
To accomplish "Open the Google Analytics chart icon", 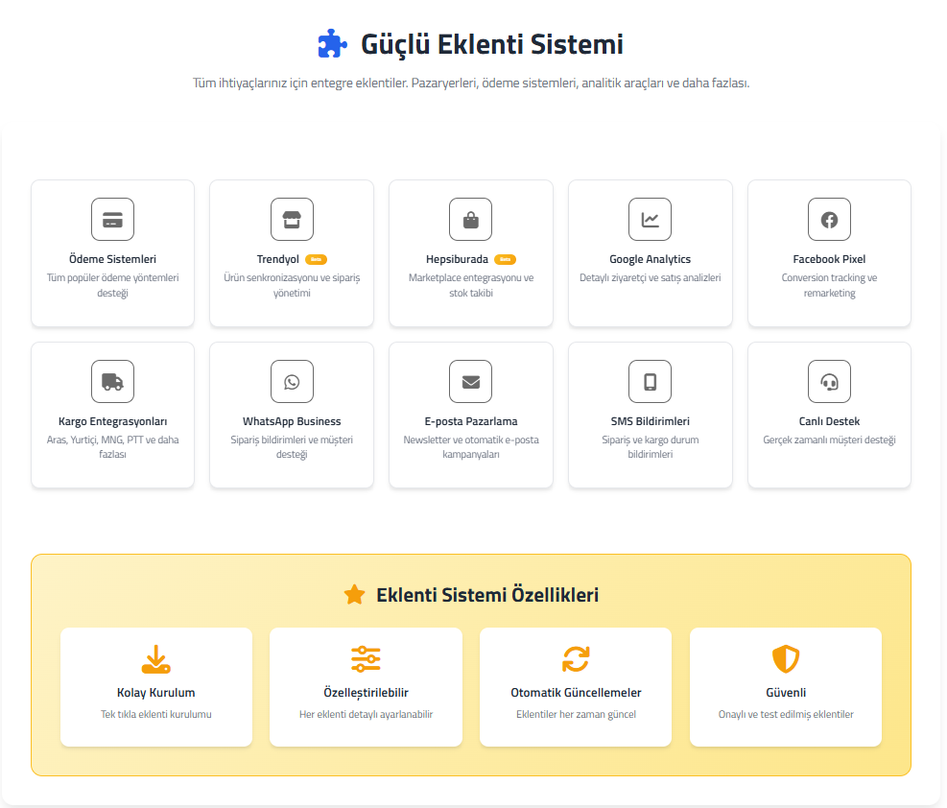I will (650, 220).
